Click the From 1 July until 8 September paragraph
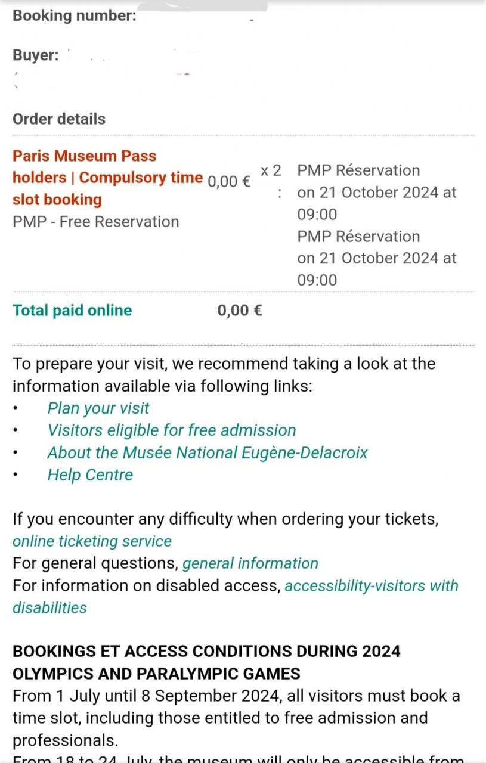This screenshot has width=486, height=763. 236,718
